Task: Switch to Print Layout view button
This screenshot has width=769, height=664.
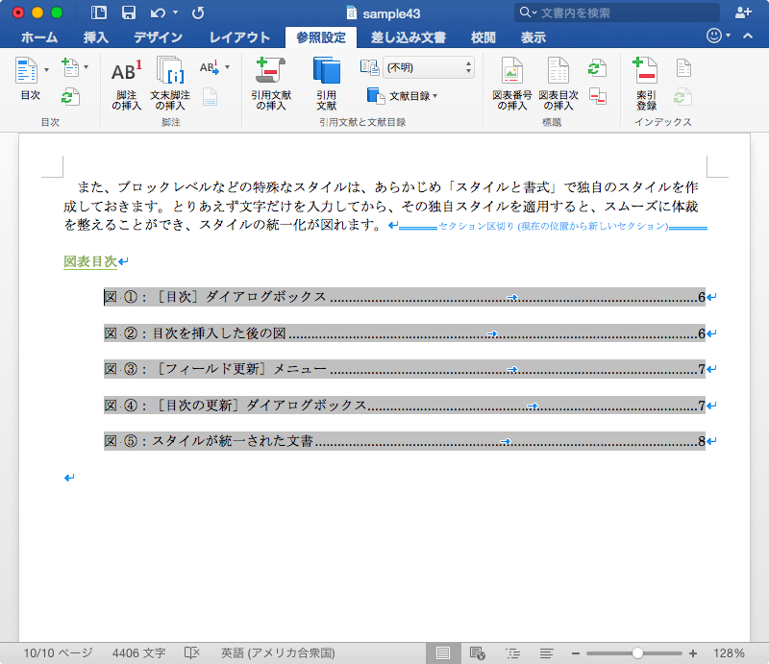Action: (x=443, y=652)
